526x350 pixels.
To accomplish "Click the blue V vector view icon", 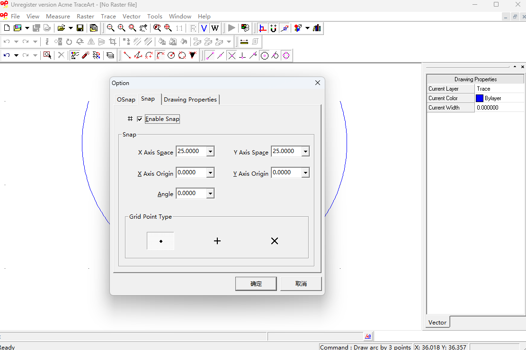I will click(x=204, y=28).
